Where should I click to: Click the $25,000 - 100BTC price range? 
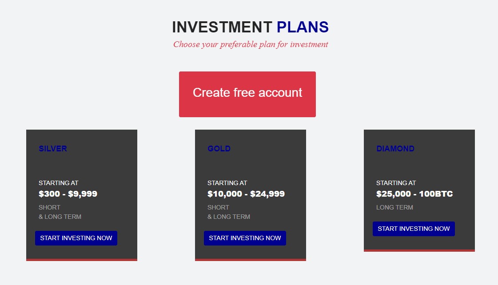click(x=414, y=194)
